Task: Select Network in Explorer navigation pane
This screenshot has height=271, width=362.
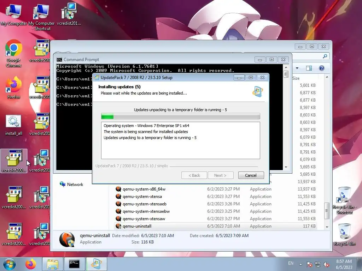Action: coord(71,184)
